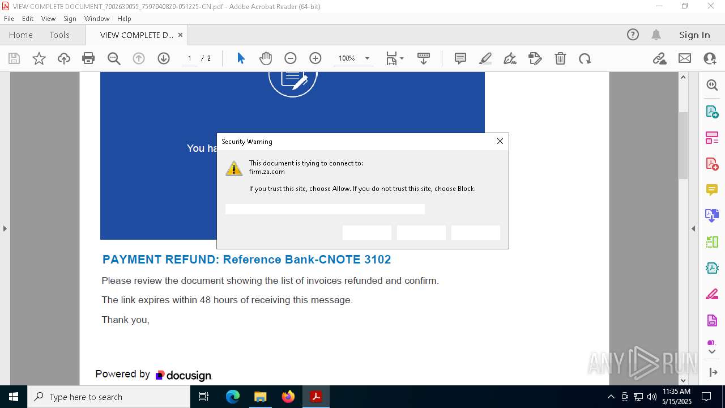The width and height of the screenshot is (725, 408).
Task: Open the Find text magnifier
Action: (114, 58)
